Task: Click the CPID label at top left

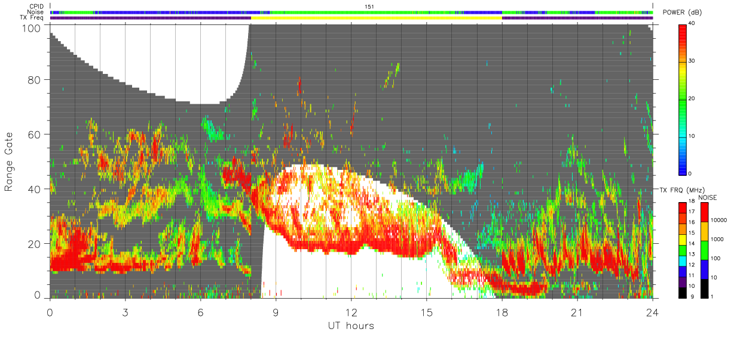Action: pos(36,5)
